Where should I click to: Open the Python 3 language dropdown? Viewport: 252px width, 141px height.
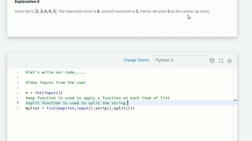180,60
